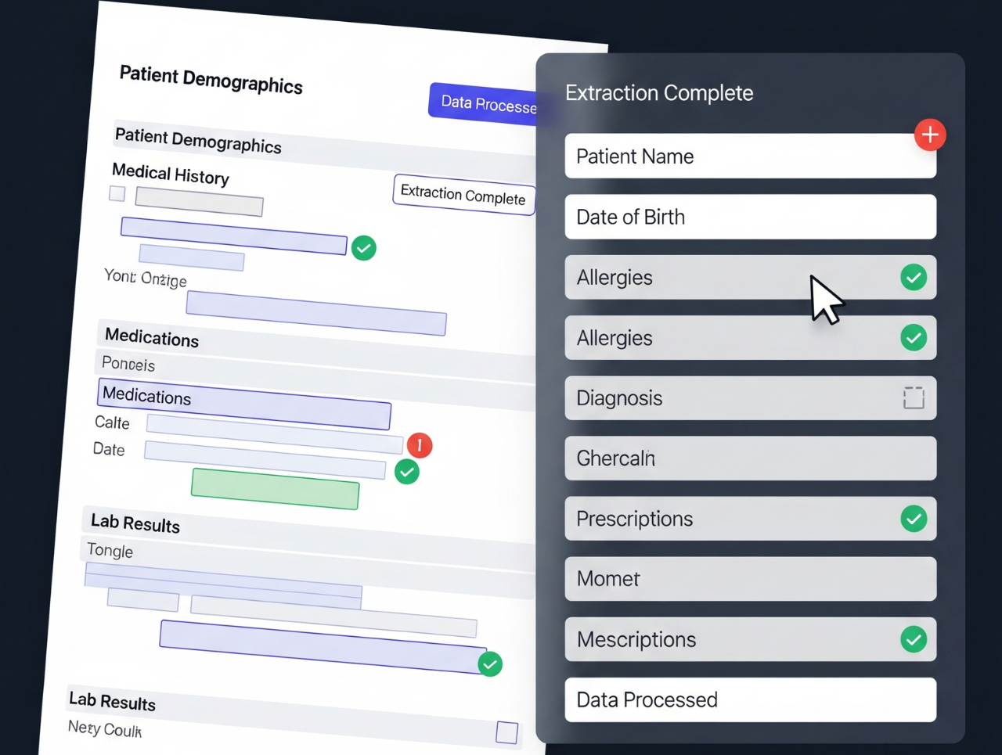Click the red alert icon beside Calte field
Screen dimensions: 1002x755
[419, 445]
